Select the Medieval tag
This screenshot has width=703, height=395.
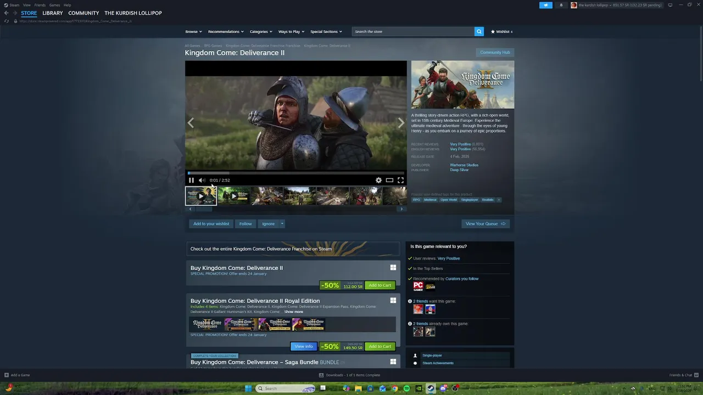tap(430, 200)
